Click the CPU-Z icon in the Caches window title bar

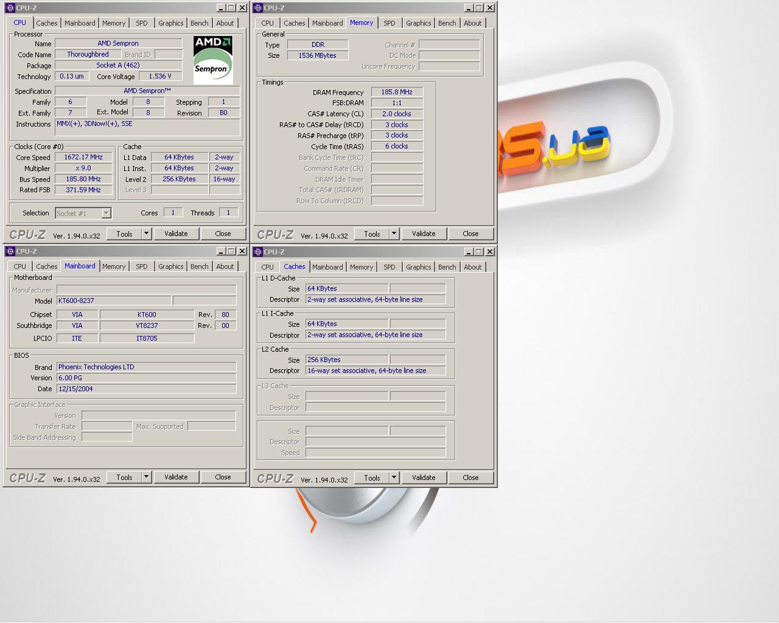click(257, 252)
